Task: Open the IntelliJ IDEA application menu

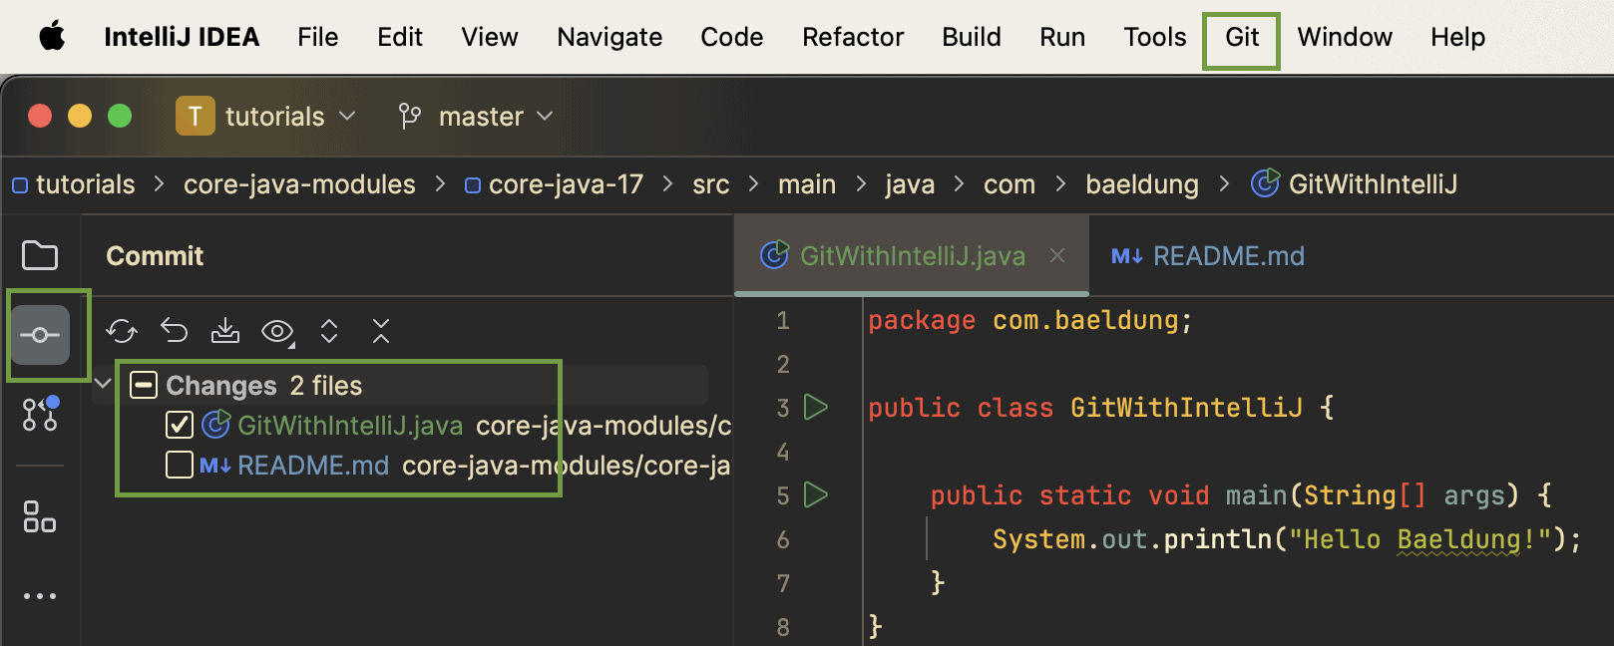Action: (x=182, y=37)
